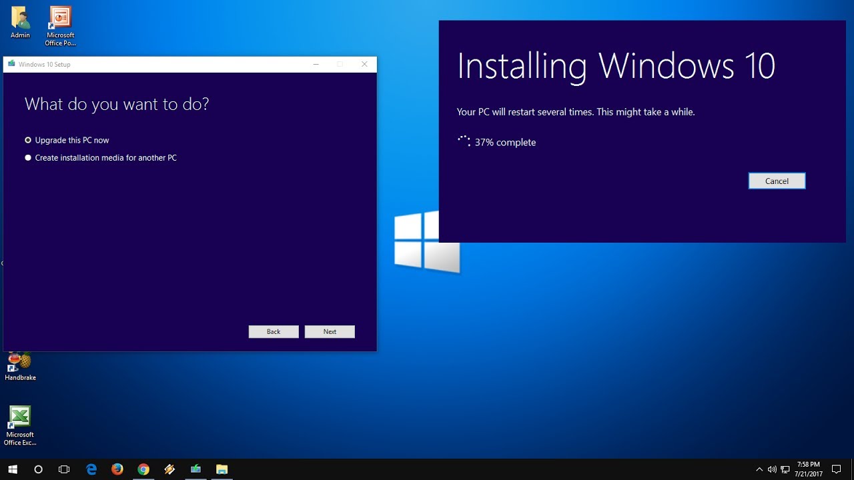Select the "Upgrade this PC now" radio button
Viewport: 854px width, 480px height.
(28, 140)
